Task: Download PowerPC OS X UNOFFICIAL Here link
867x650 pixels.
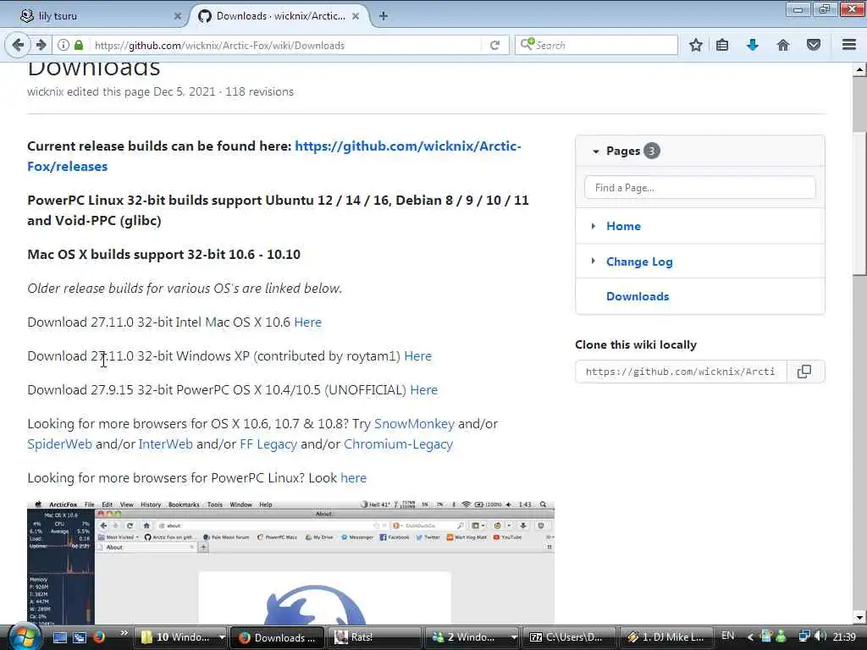Action: tap(423, 390)
